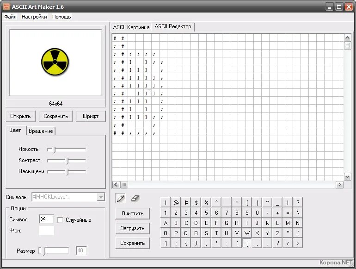Click the radiation symbol image preview

55,62
